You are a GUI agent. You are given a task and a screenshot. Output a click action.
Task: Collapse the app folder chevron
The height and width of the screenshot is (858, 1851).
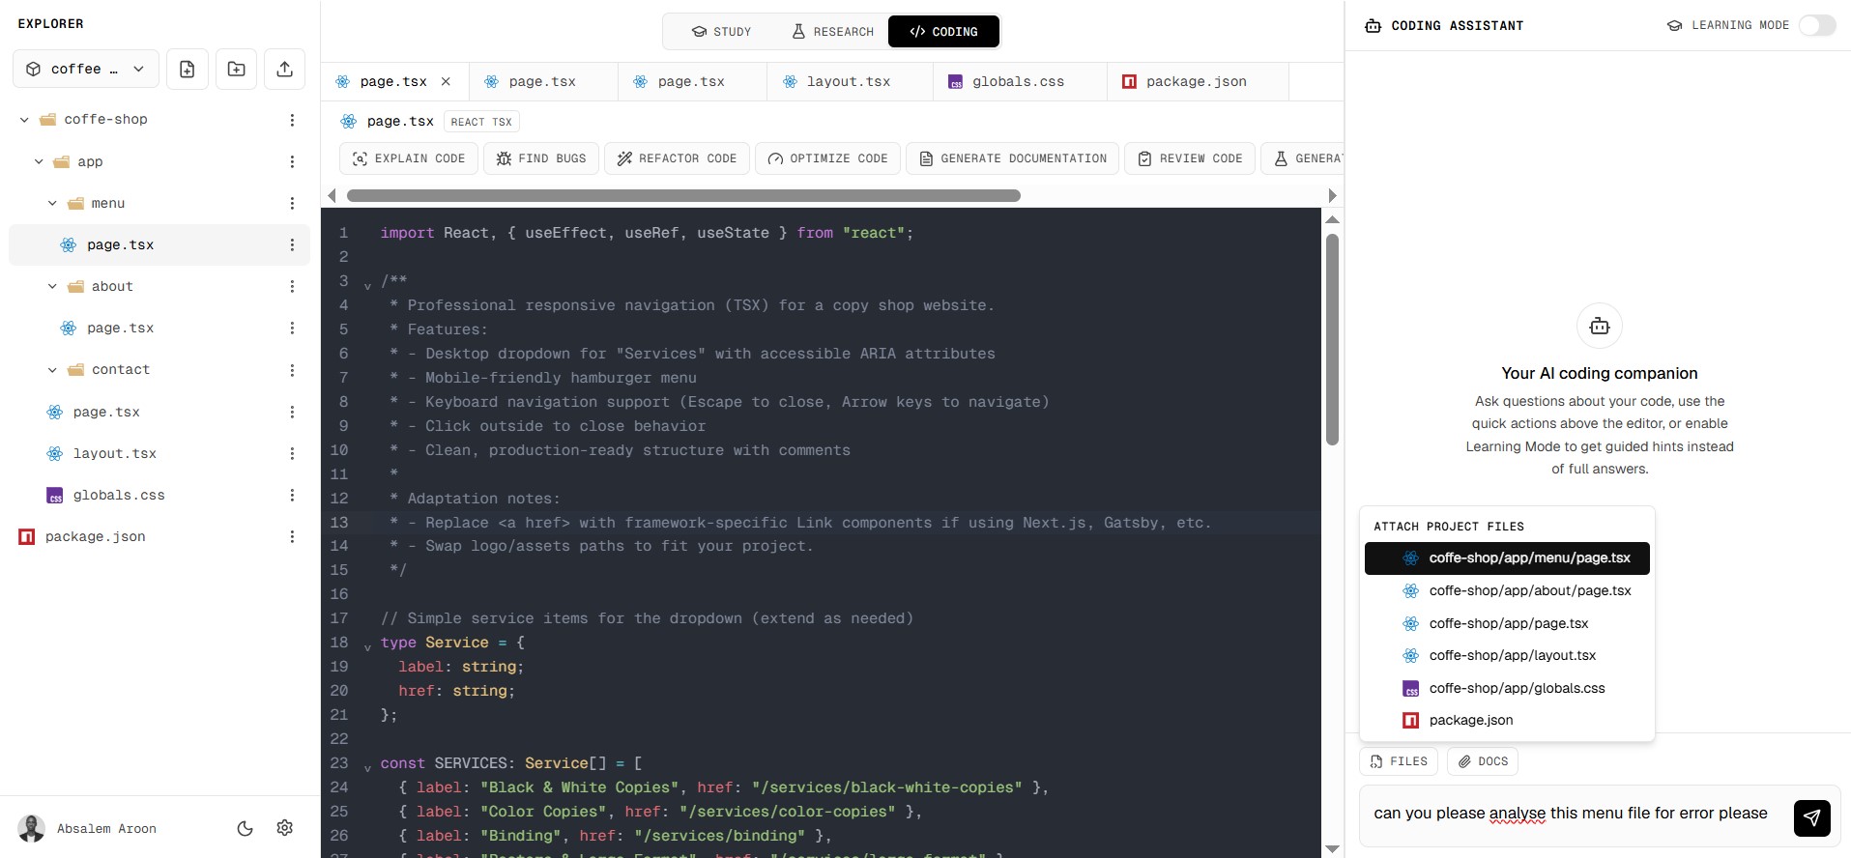tap(39, 161)
